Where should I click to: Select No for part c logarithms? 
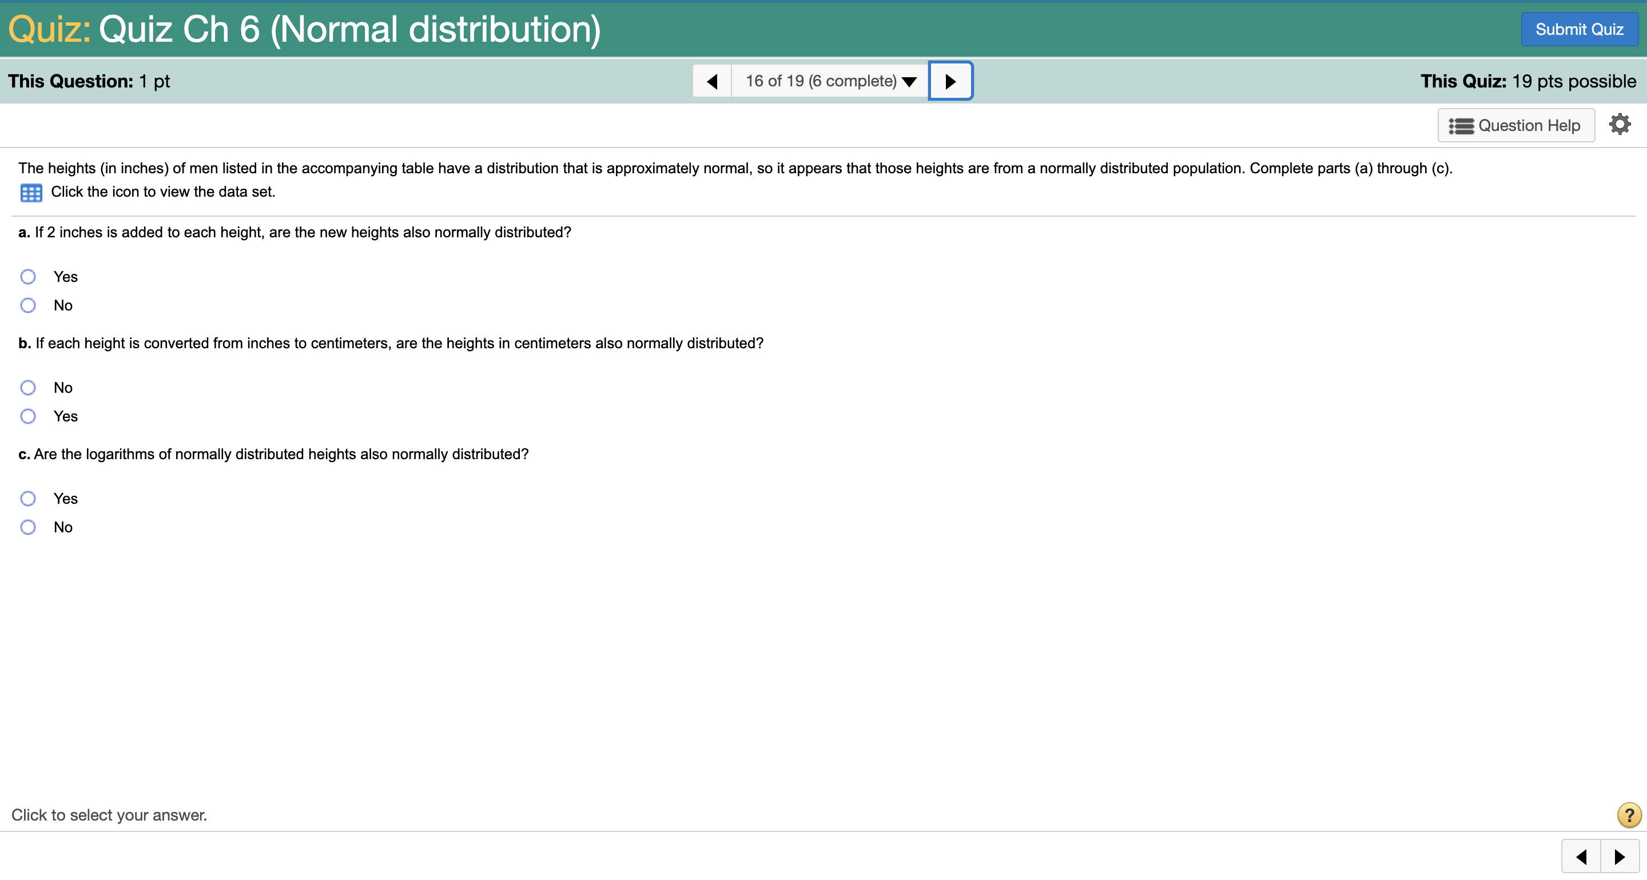(28, 527)
